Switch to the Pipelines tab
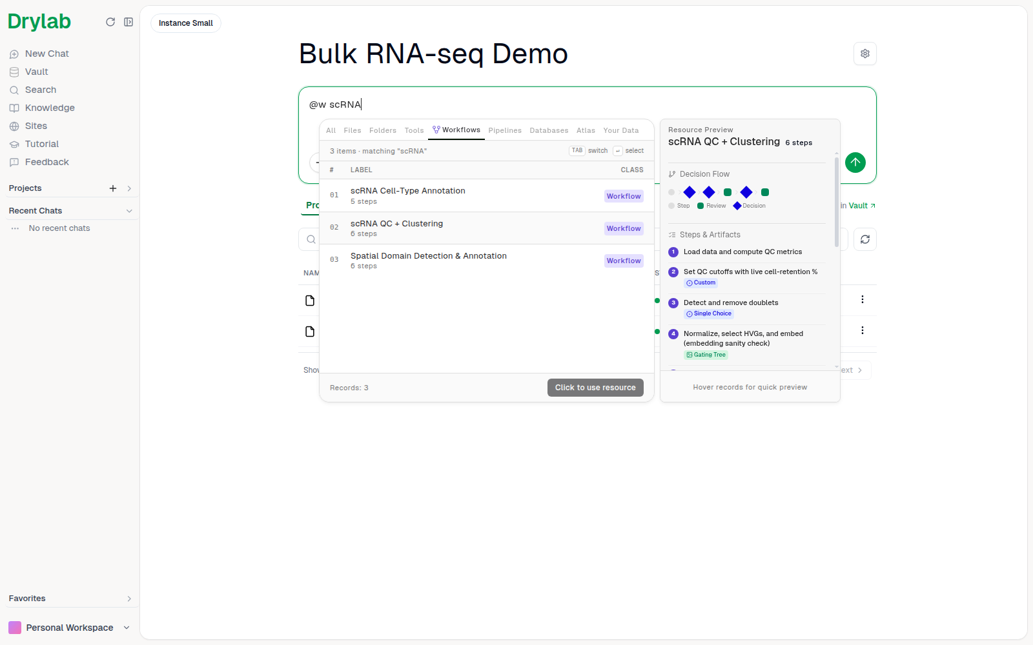 [505, 130]
